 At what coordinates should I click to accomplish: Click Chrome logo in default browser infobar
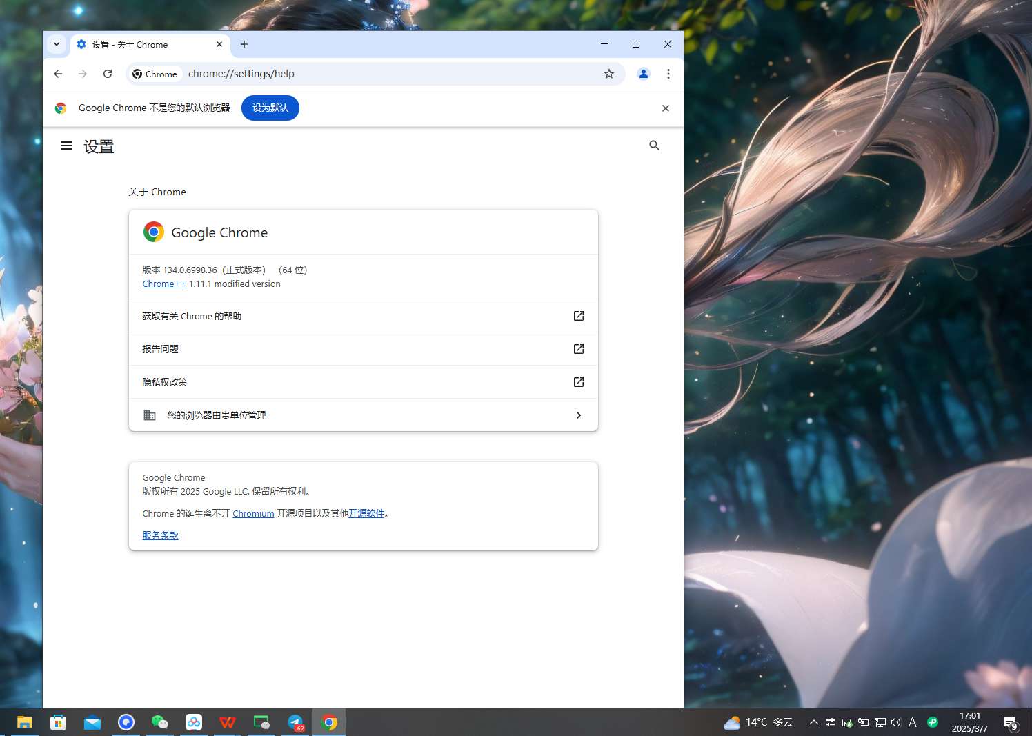61,108
